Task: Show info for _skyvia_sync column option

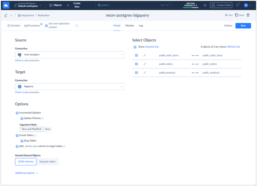Action: coord(64,146)
